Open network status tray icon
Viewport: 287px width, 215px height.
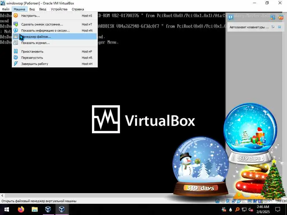[244, 209]
